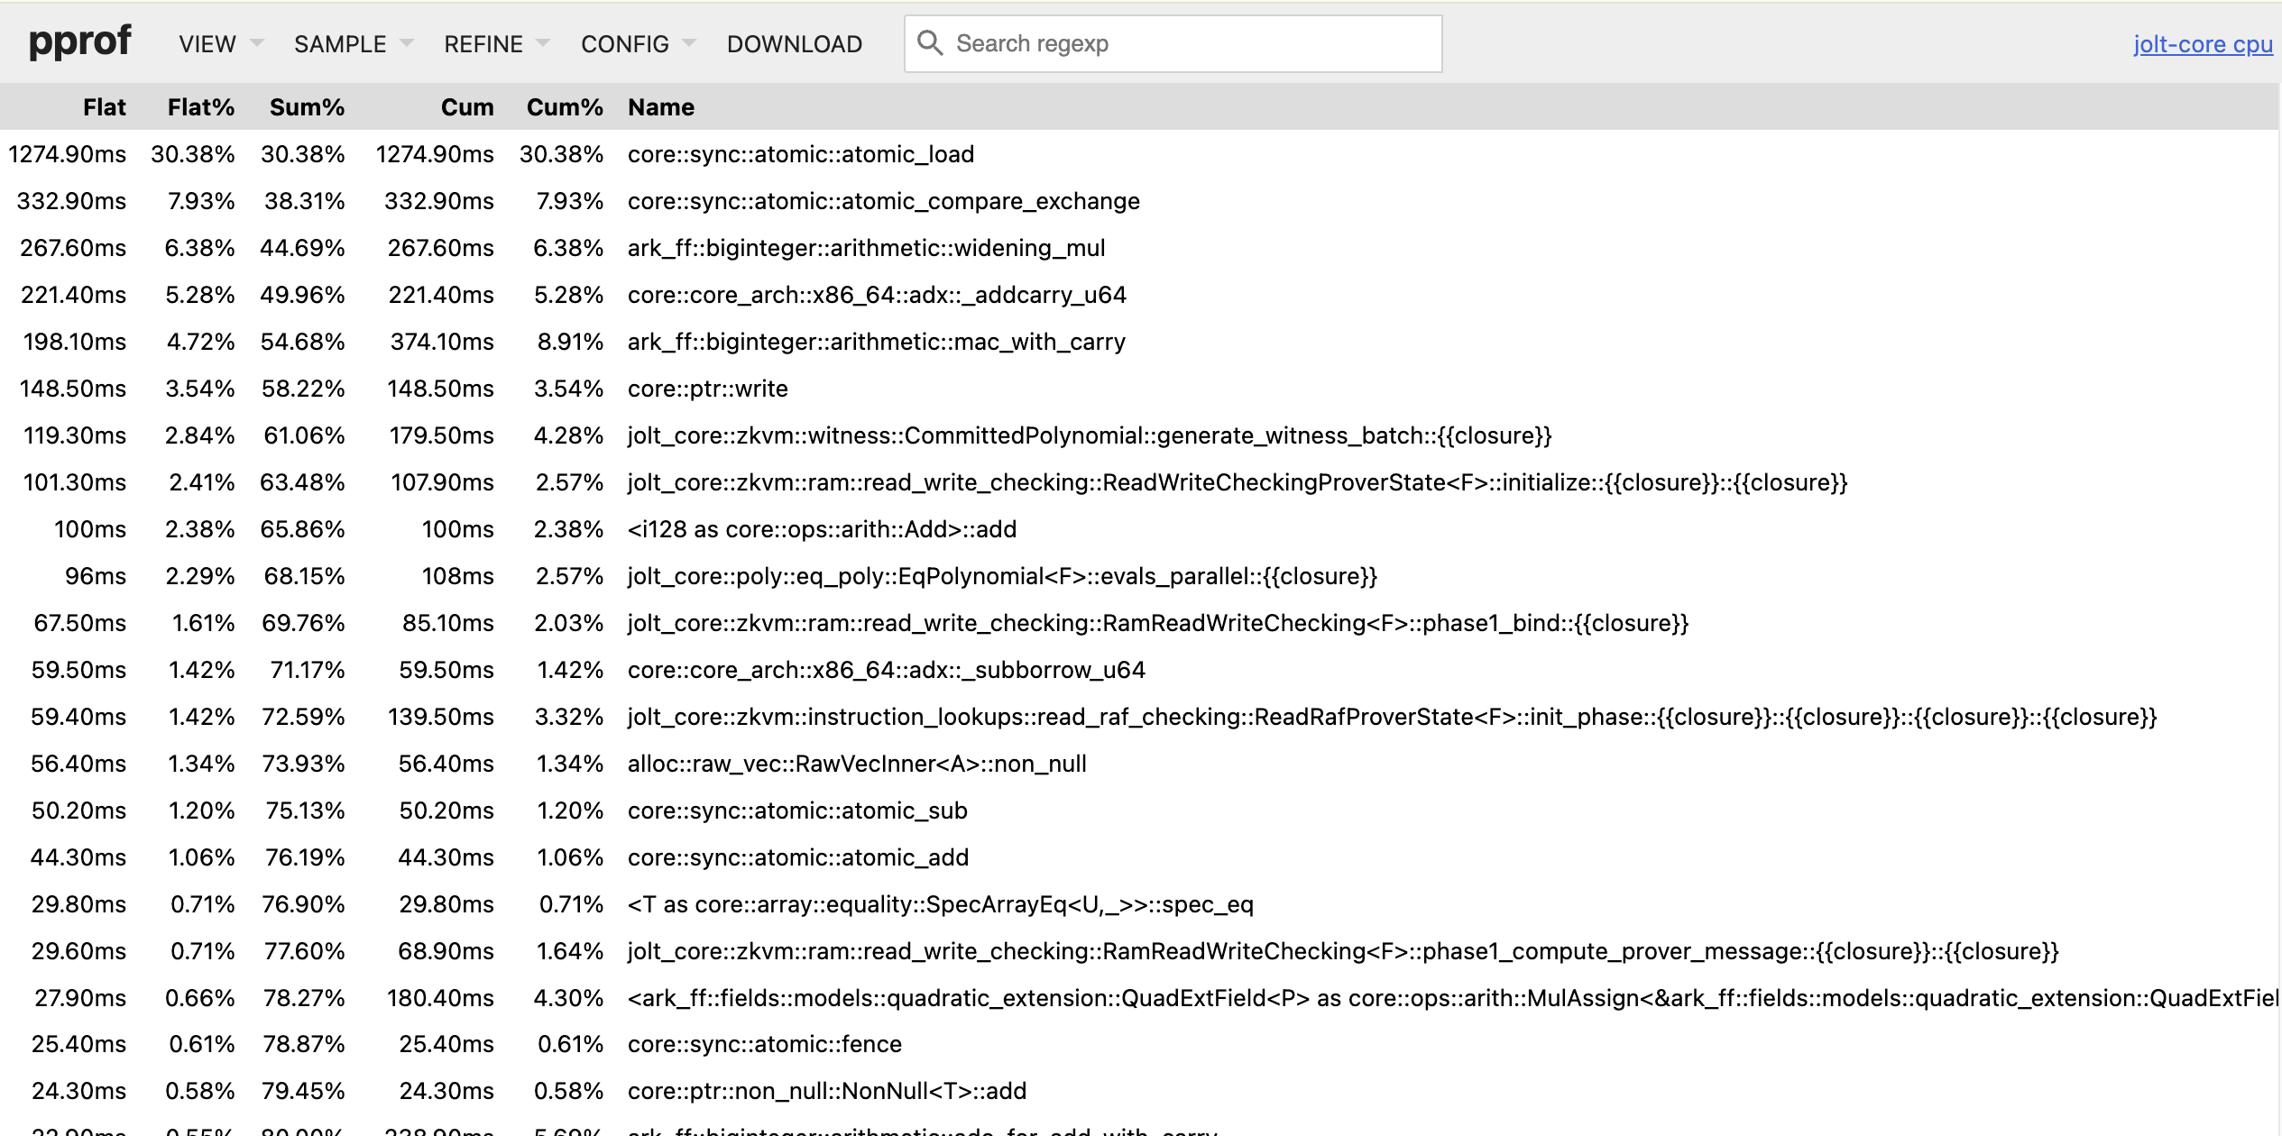Sort by the Flat% column header

(200, 107)
